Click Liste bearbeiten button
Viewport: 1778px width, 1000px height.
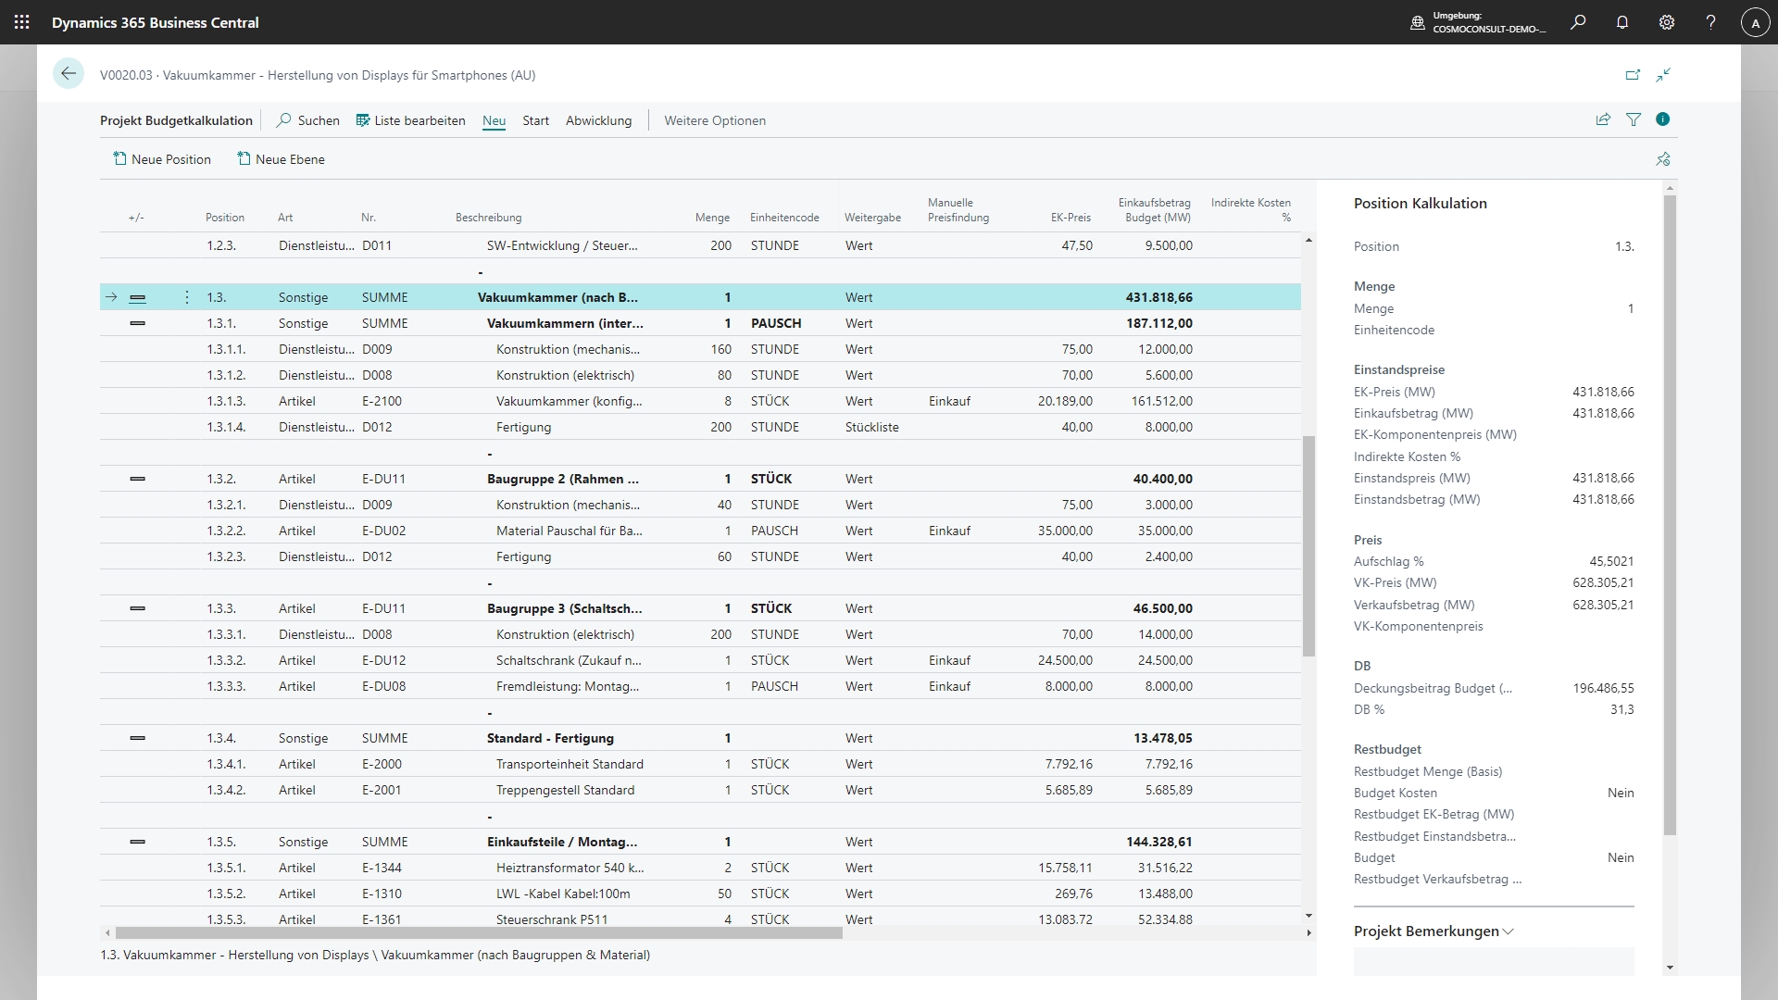[x=410, y=120]
